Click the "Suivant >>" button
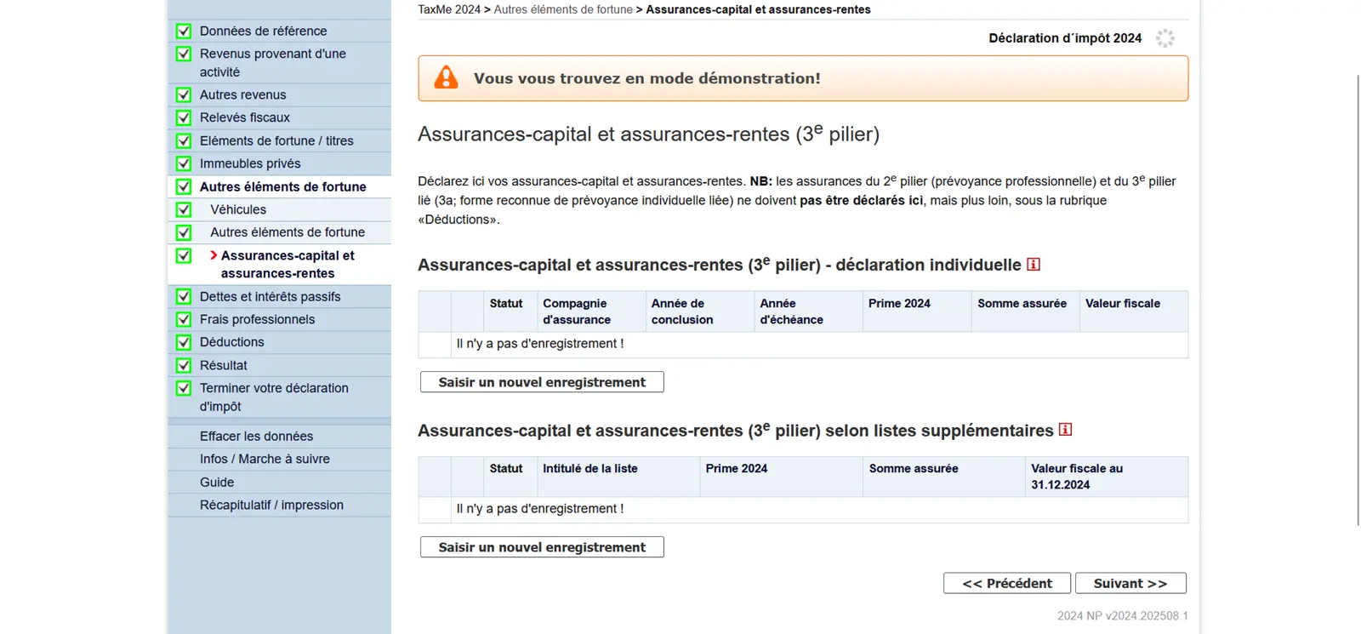Image resolution: width=1361 pixels, height=634 pixels. (1130, 583)
